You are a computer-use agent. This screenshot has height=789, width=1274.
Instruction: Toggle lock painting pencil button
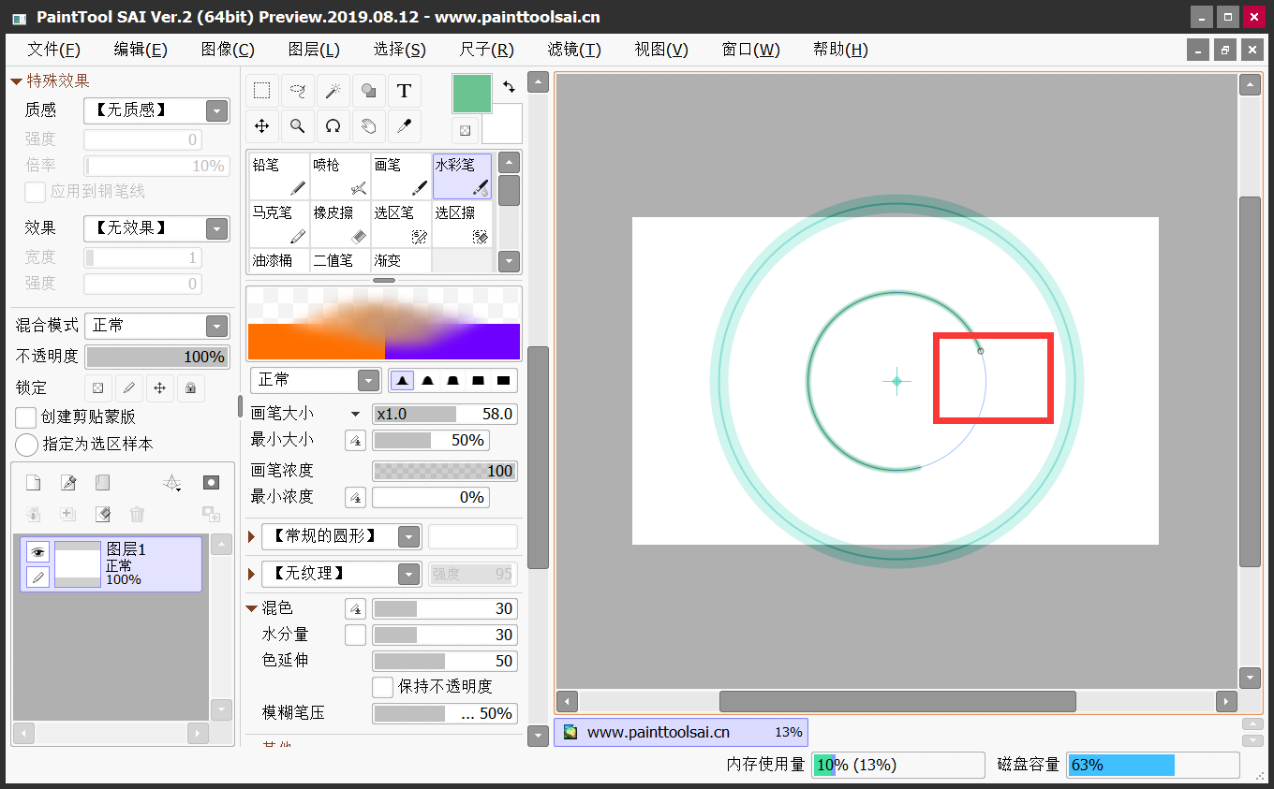pyautogui.click(x=128, y=387)
